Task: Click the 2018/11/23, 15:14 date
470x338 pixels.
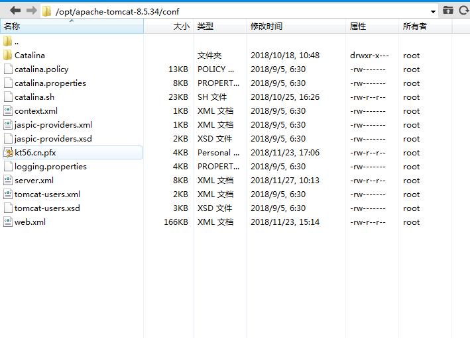Action: pyautogui.click(x=285, y=222)
